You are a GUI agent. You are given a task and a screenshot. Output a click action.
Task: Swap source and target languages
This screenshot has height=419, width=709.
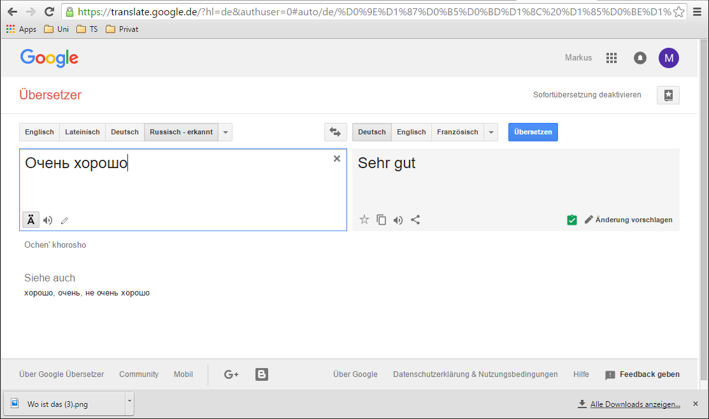[334, 132]
